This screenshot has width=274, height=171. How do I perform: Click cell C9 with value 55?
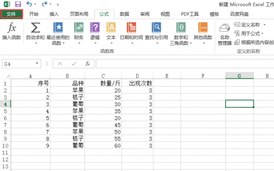point(103,139)
